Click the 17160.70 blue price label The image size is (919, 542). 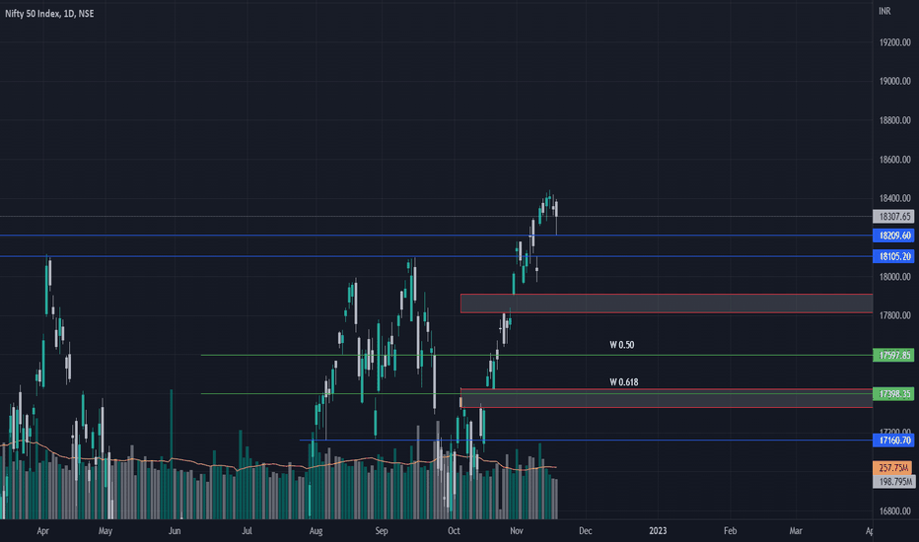[893, 440]
